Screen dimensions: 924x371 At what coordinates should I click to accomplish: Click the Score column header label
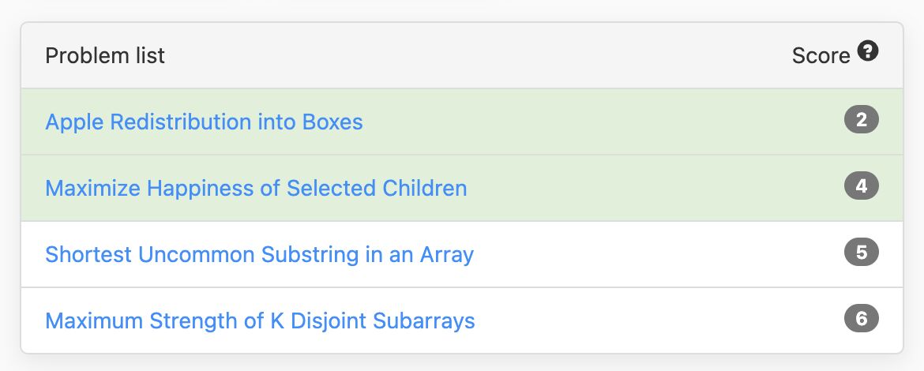coord(821,56)
